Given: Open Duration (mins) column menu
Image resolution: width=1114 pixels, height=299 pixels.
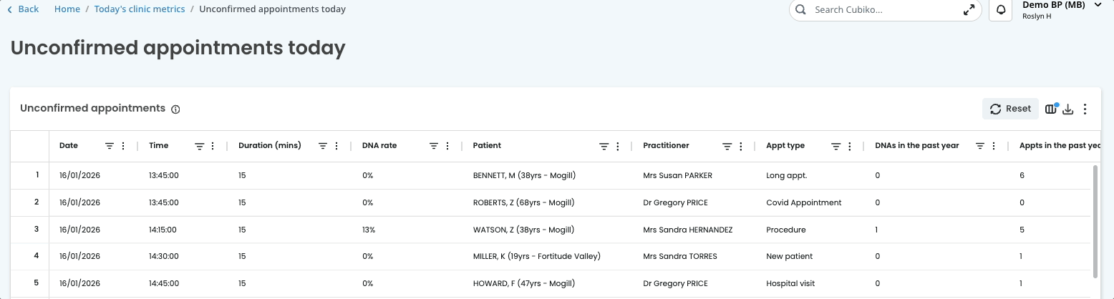Looking at the screenshot, I should tap(336, 146).
